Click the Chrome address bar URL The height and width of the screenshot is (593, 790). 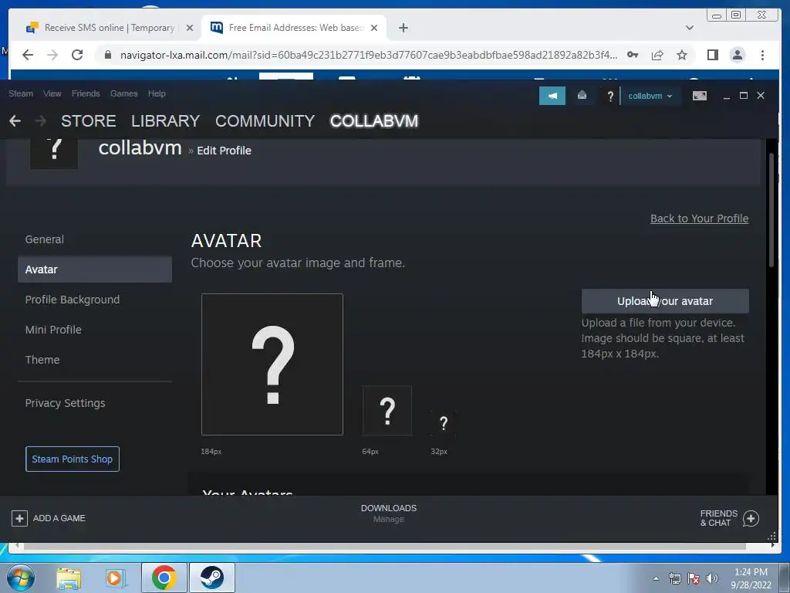368,55
